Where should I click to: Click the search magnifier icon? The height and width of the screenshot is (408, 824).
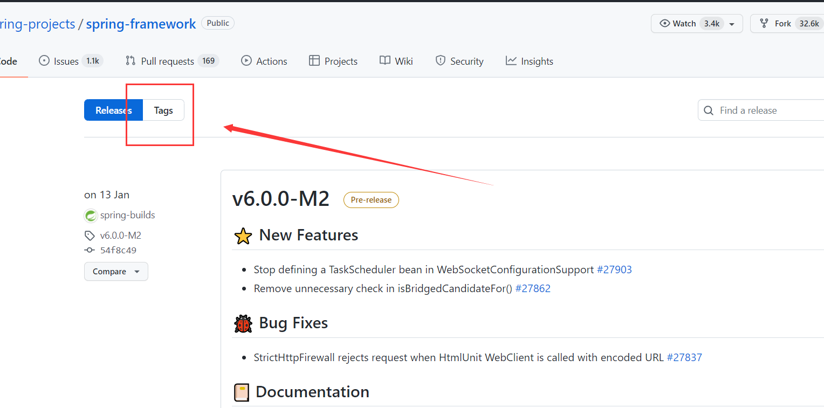click(x=709, y=110)
